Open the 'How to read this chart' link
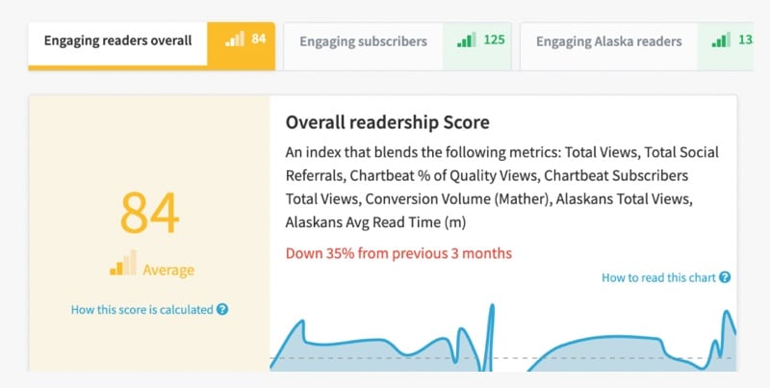This screenshot has height=388, width=770. click(658, 278)
